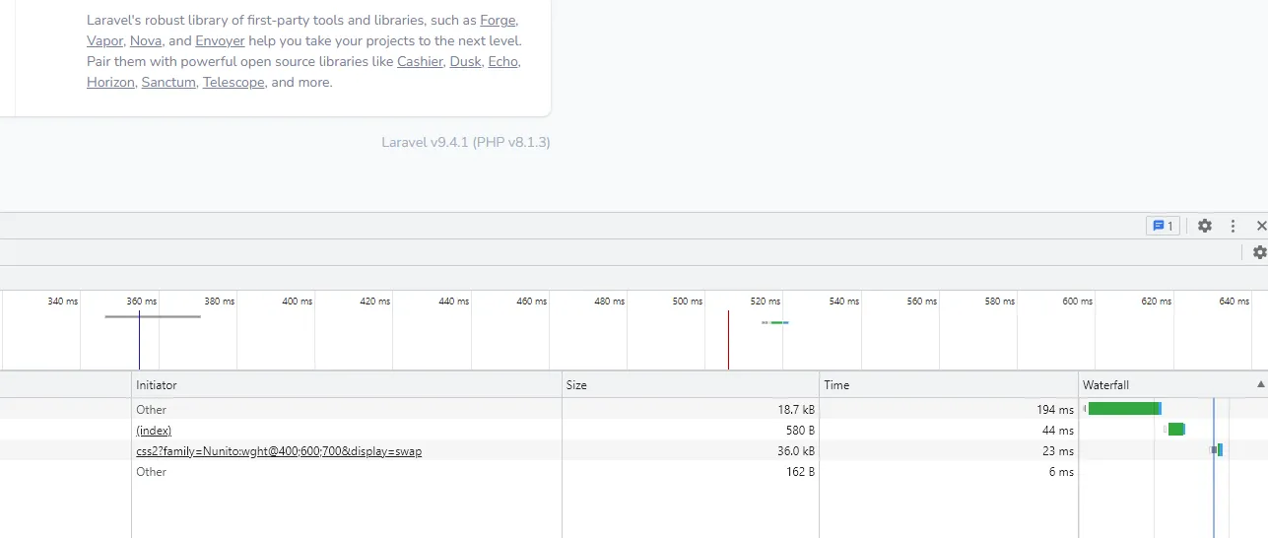This screenshot has height=538, width=1268.
Task: Open the (index) initiator link
Action: pos(154,430)
